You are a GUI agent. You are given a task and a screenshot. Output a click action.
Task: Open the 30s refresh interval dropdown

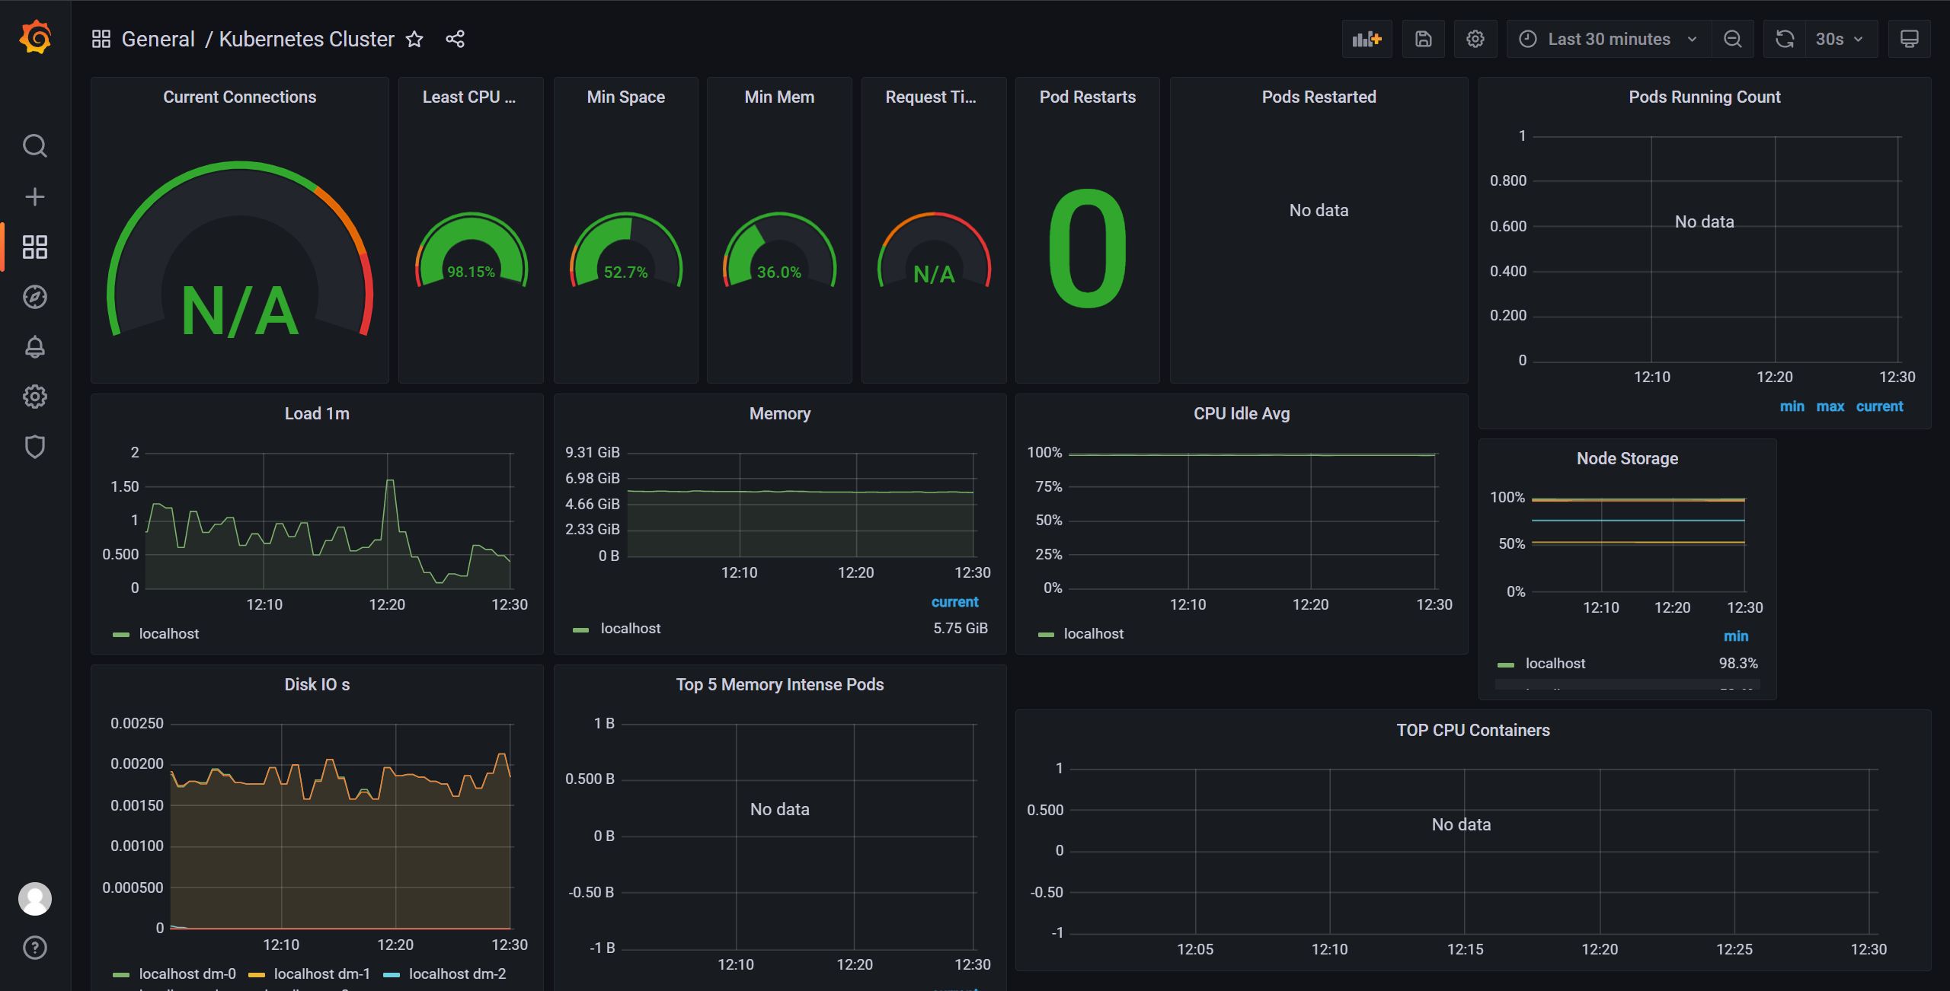click(x=1841, y=39)
